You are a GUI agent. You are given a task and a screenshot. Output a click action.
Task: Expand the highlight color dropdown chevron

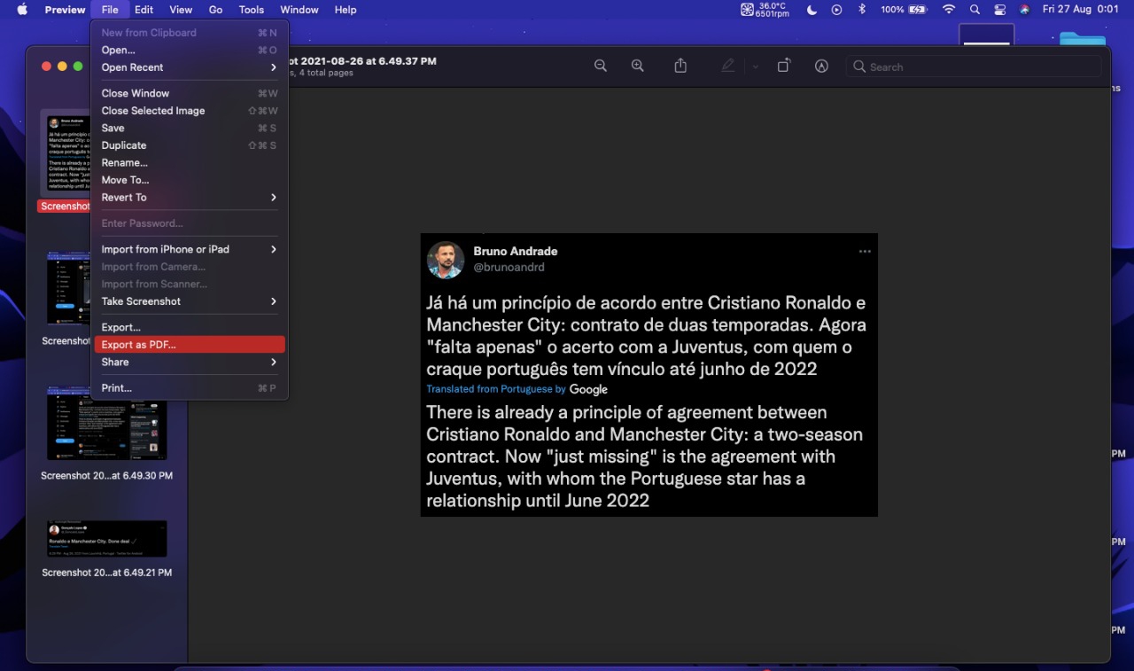click(756, 66)
